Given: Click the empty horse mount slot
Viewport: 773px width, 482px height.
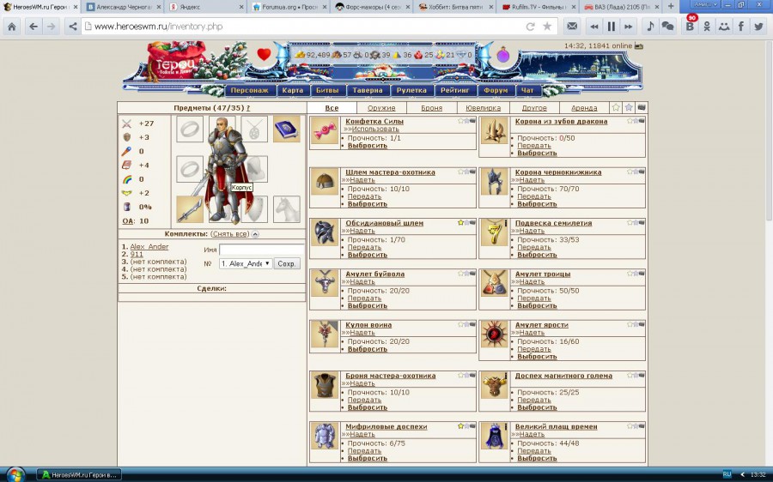Looking at the screenshot, I should coord(286,209).
